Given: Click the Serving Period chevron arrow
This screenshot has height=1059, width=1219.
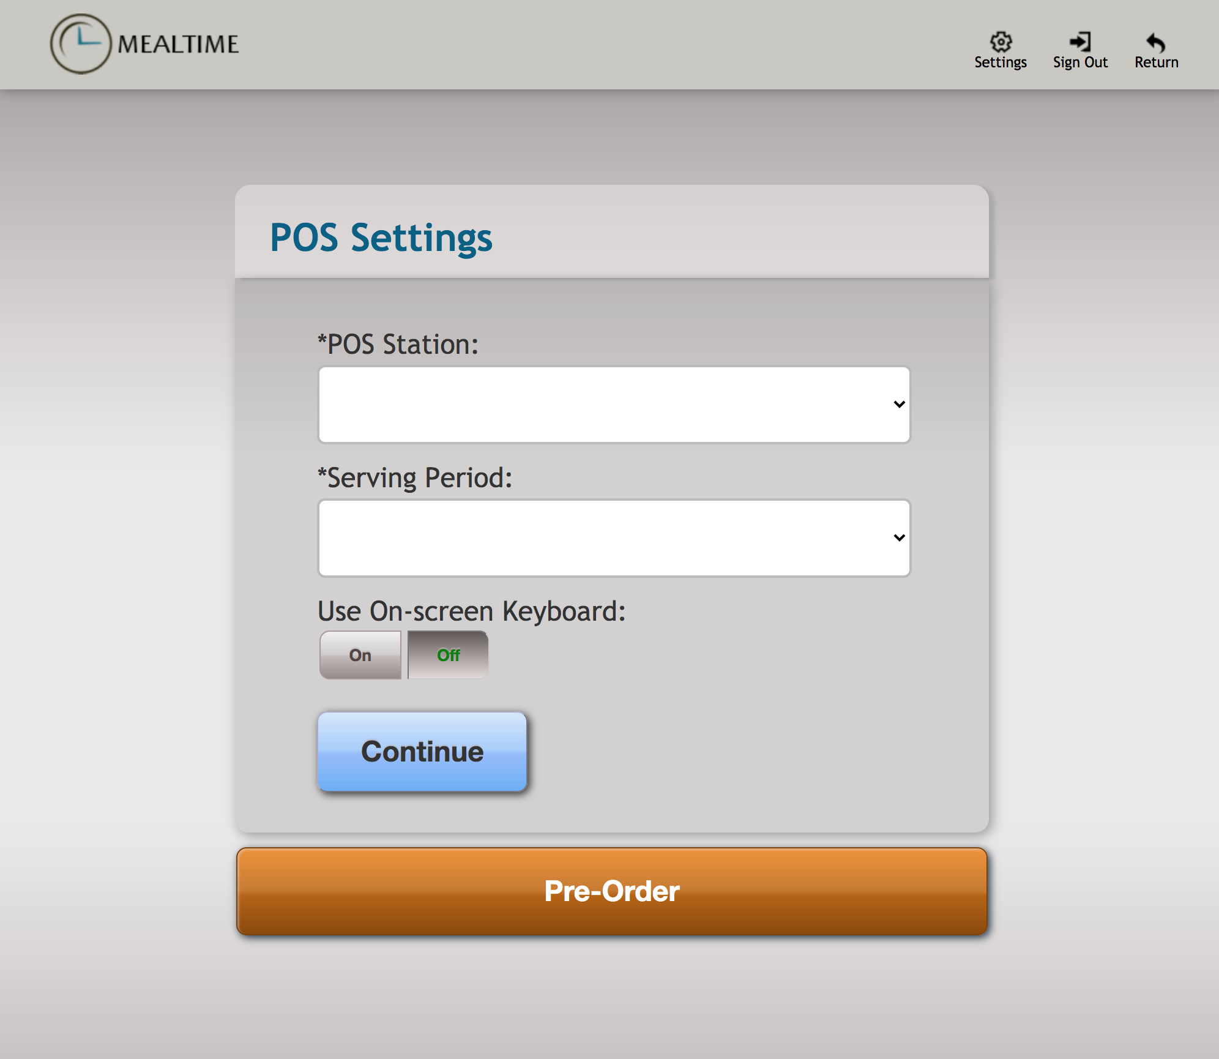Looking at the screenshot, I should [x=899, y=538].
